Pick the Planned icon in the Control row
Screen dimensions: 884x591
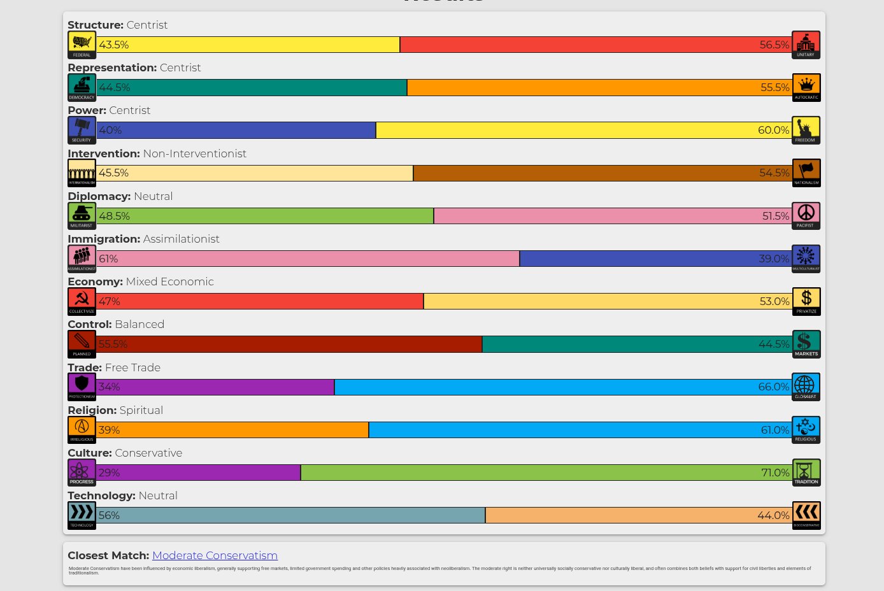click(82, 344)
